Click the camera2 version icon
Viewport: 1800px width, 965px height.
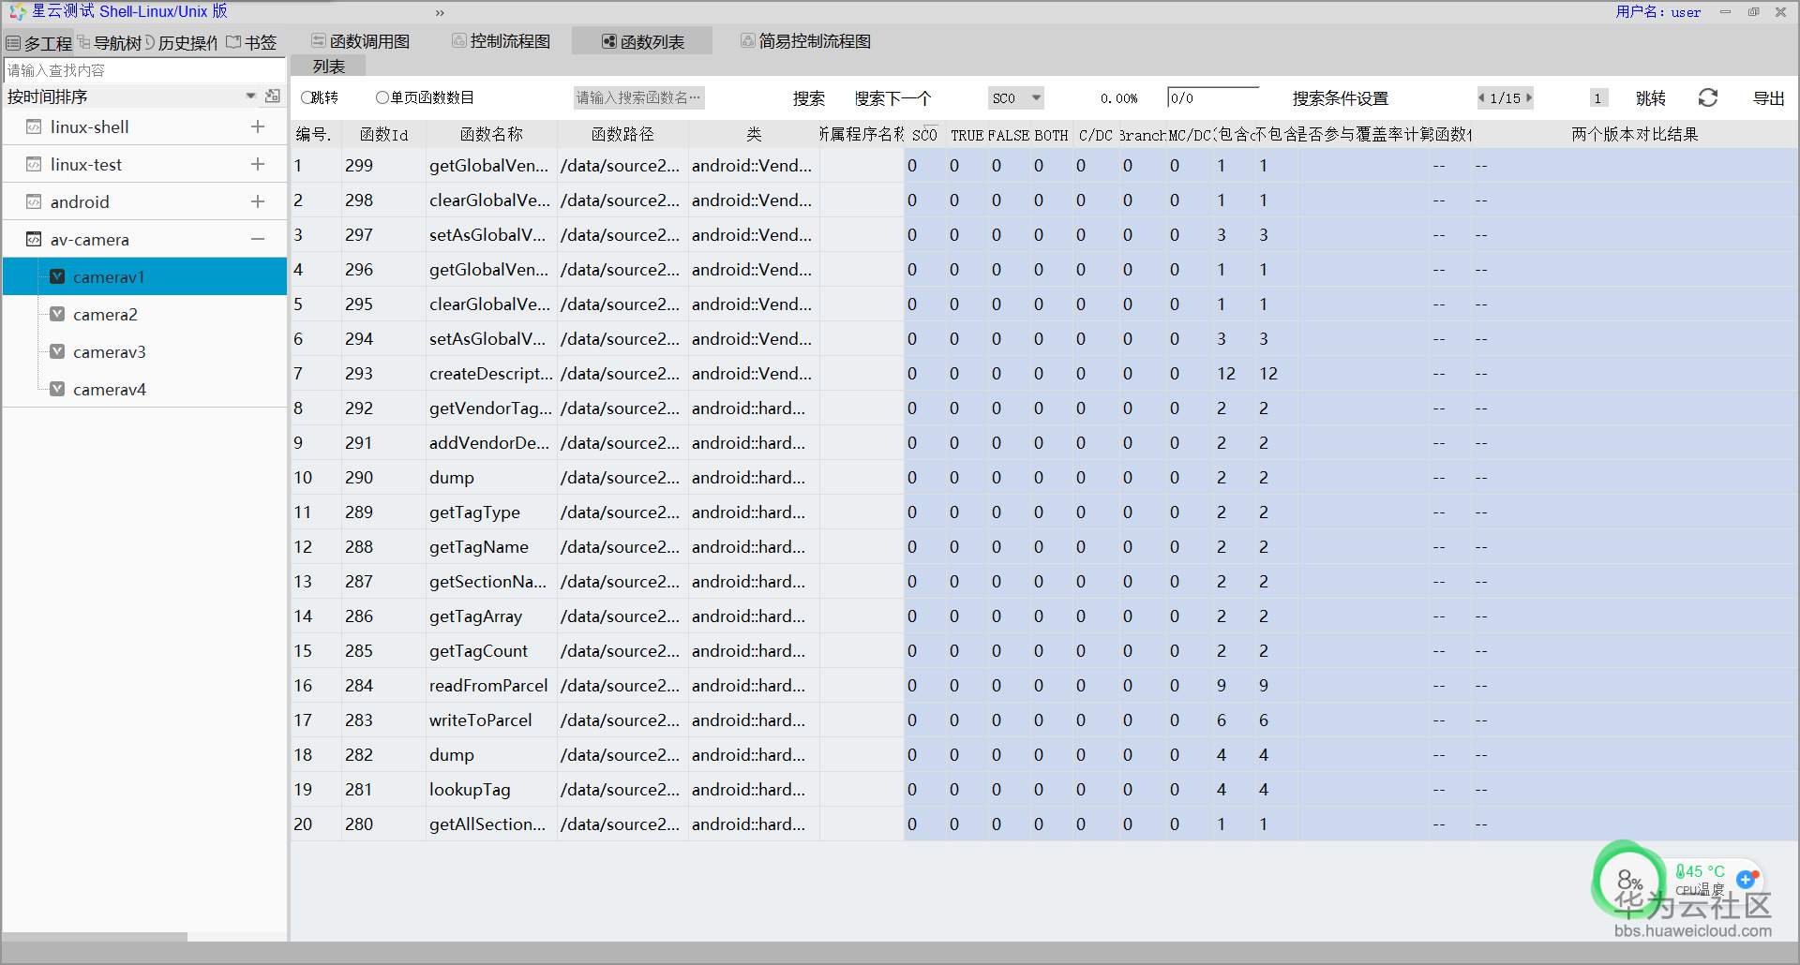[x=57, y=314]
